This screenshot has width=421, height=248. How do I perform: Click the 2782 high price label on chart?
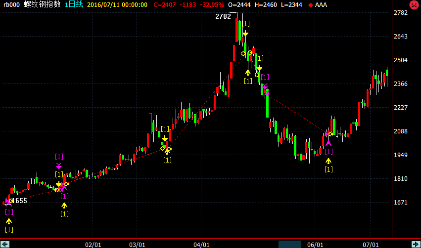pos(223,16)
